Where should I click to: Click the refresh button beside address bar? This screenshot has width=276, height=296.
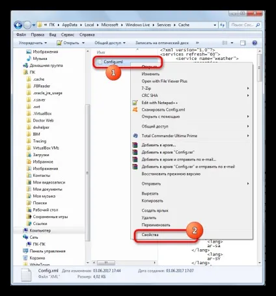(x=222, y=25)
